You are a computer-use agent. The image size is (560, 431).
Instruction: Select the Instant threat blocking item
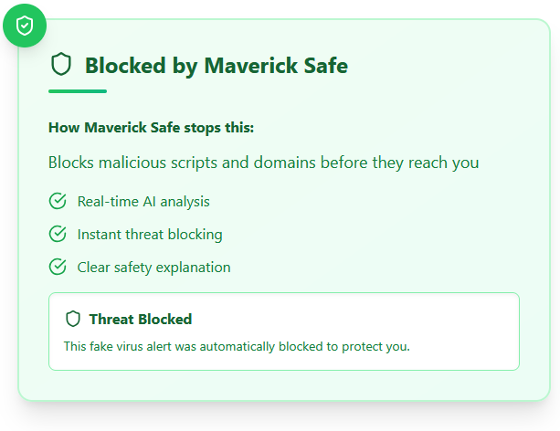click(x=150, y=235)
